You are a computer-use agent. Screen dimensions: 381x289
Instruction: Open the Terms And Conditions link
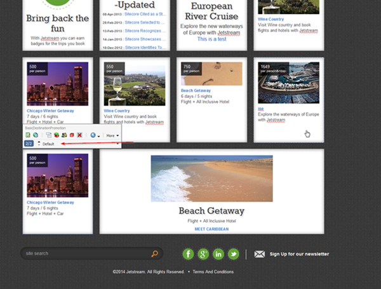pyautogui.click(x=213, y=272)
